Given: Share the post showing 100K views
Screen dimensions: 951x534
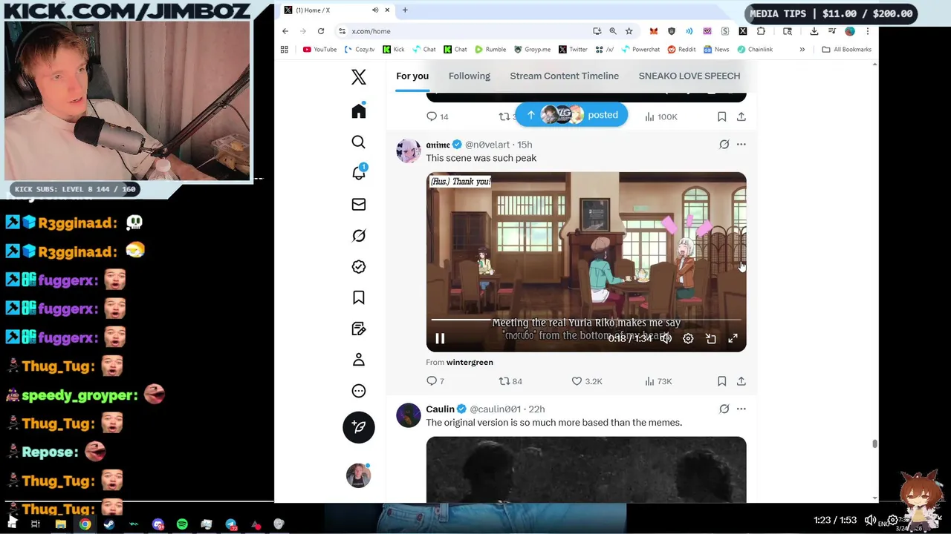Looking at the screenshot, I should pos(741,116).
